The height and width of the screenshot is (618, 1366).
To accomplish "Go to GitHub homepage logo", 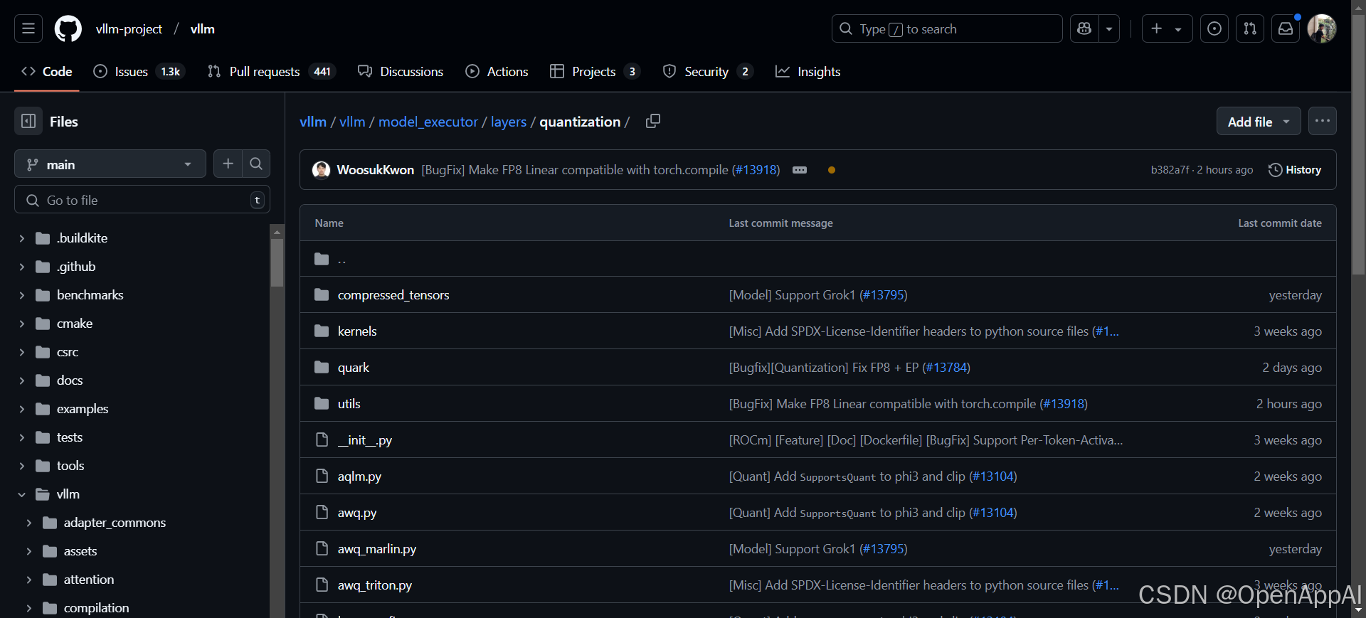I will 68,28.
